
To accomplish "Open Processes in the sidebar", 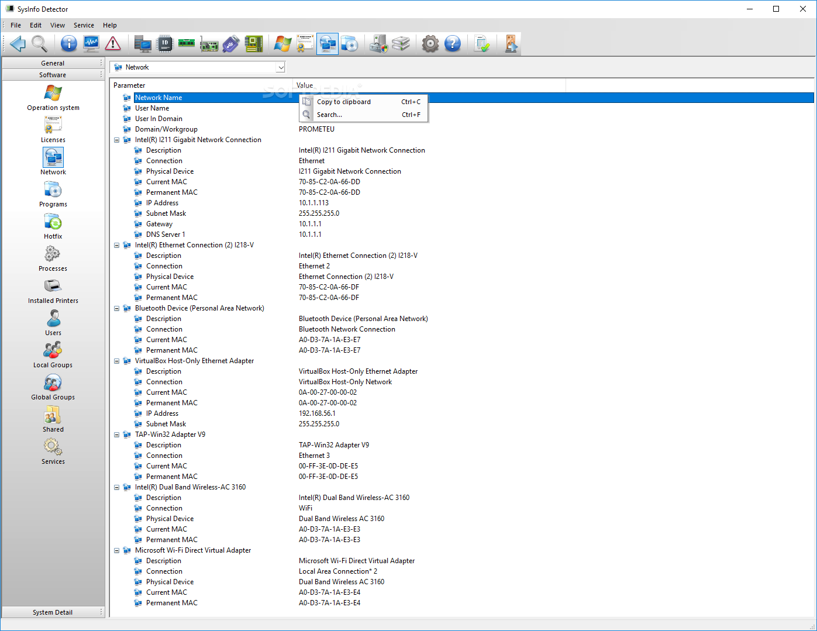I will tap(53, 258).
